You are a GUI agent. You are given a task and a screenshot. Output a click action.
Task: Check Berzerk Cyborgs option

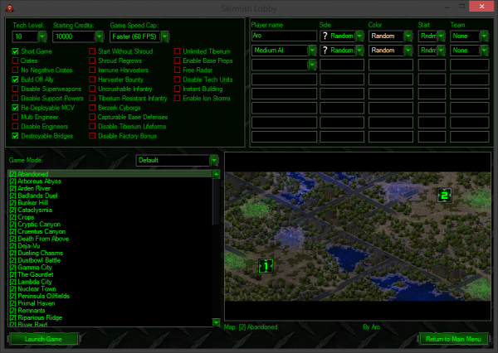92,108
